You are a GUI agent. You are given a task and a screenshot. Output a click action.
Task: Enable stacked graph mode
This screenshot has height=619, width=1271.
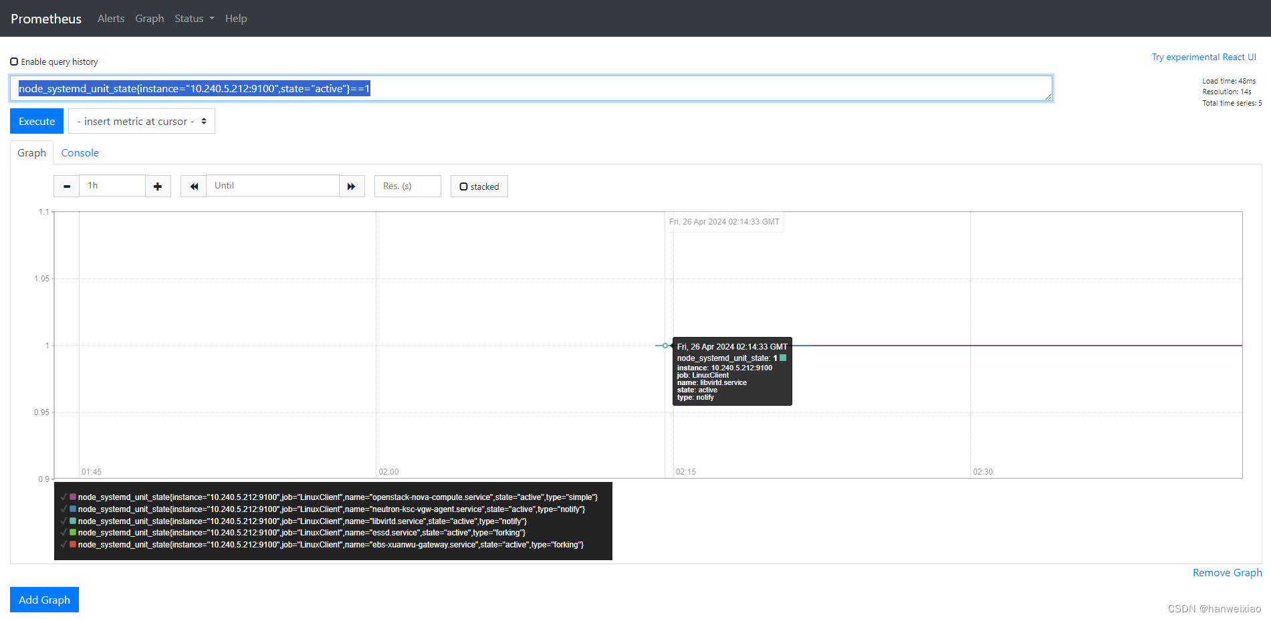[464, 186]
